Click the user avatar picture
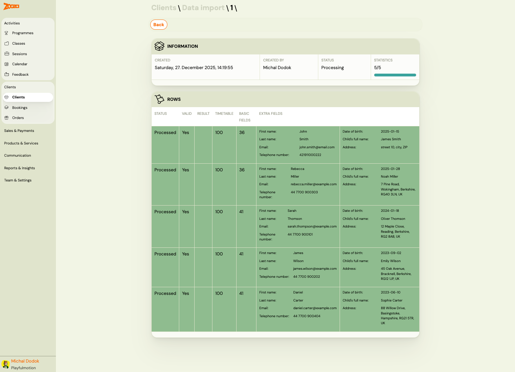This screenshot has height=372, width=515. [x=5, y=364]
